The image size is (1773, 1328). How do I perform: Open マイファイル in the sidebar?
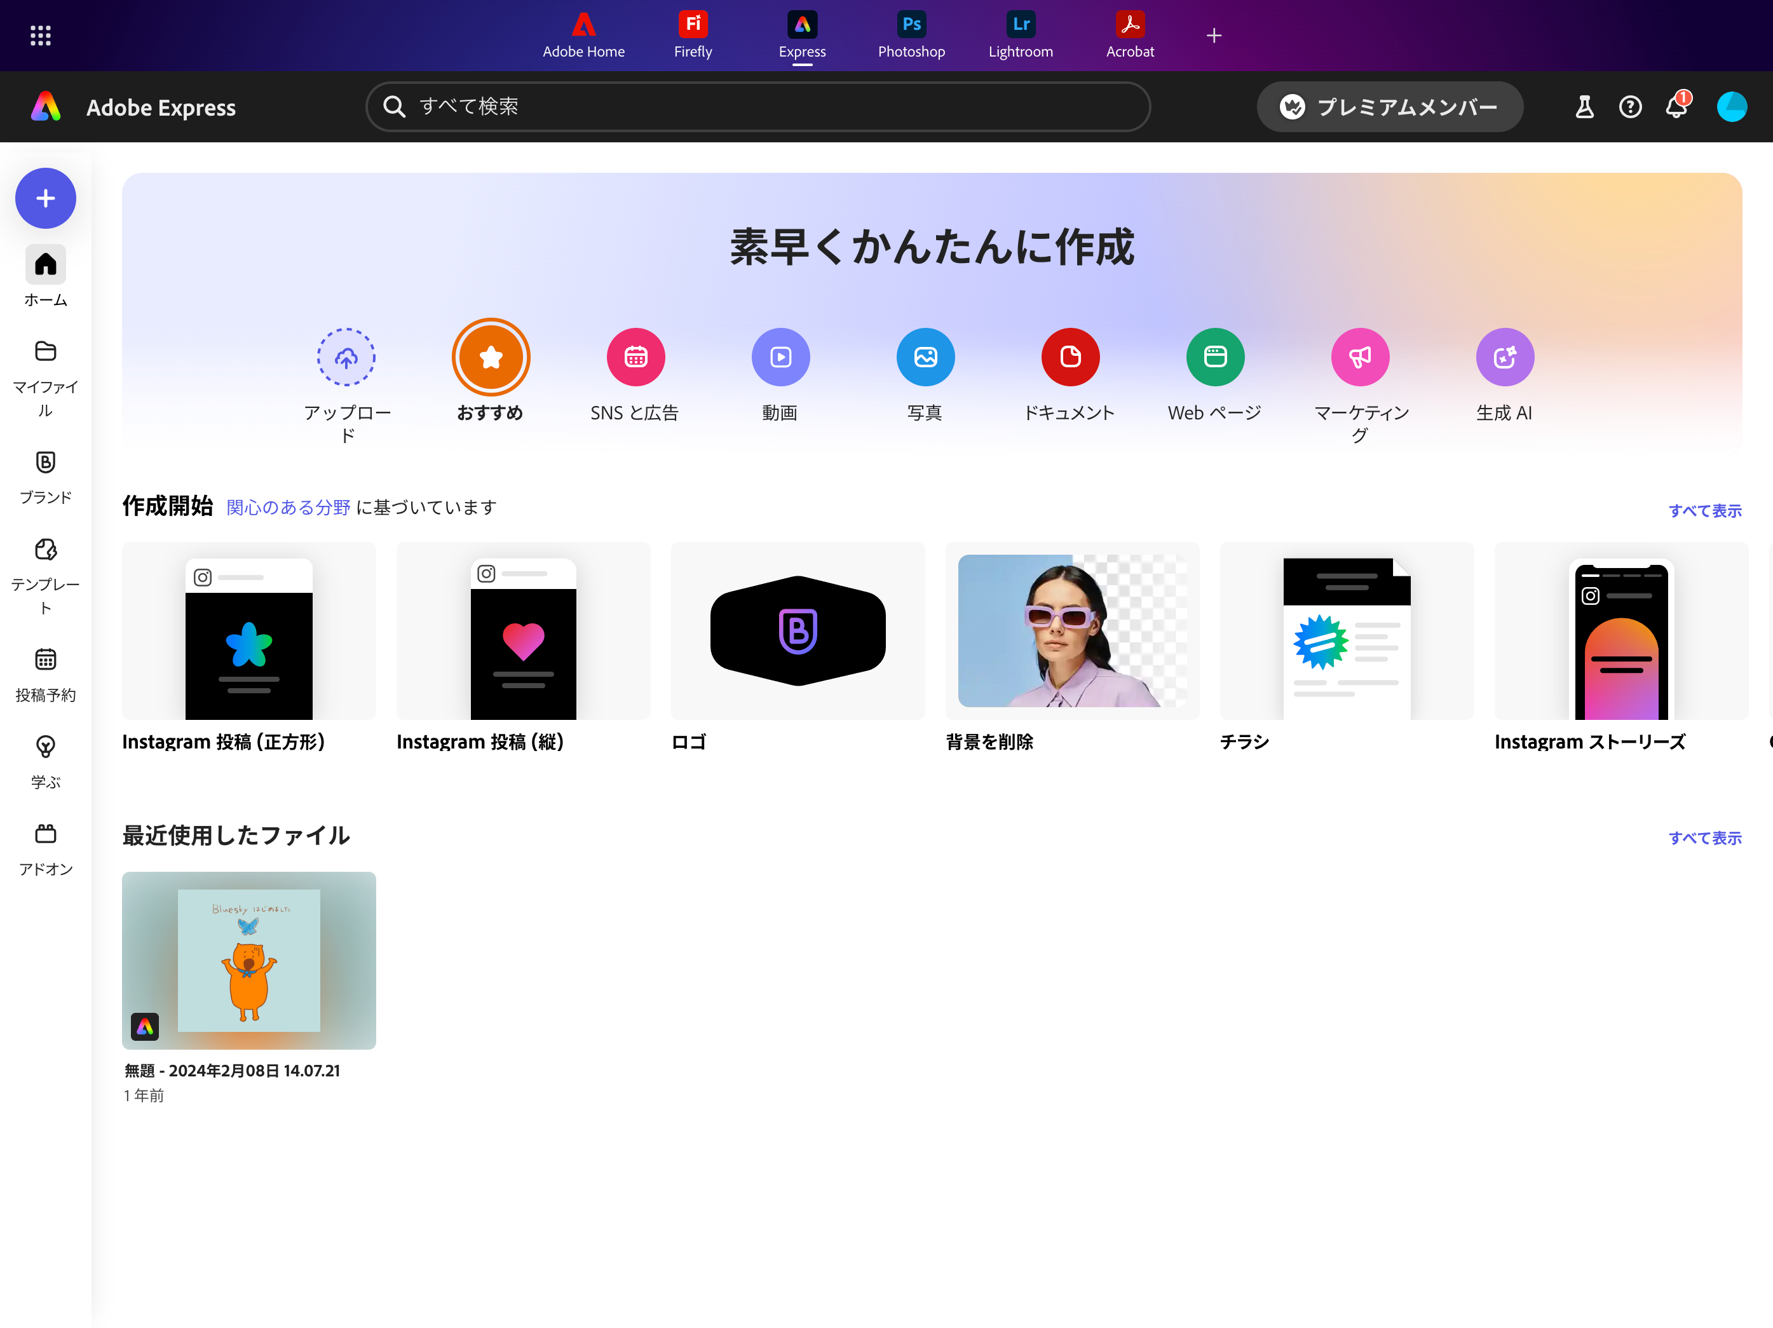click(46, 379)
